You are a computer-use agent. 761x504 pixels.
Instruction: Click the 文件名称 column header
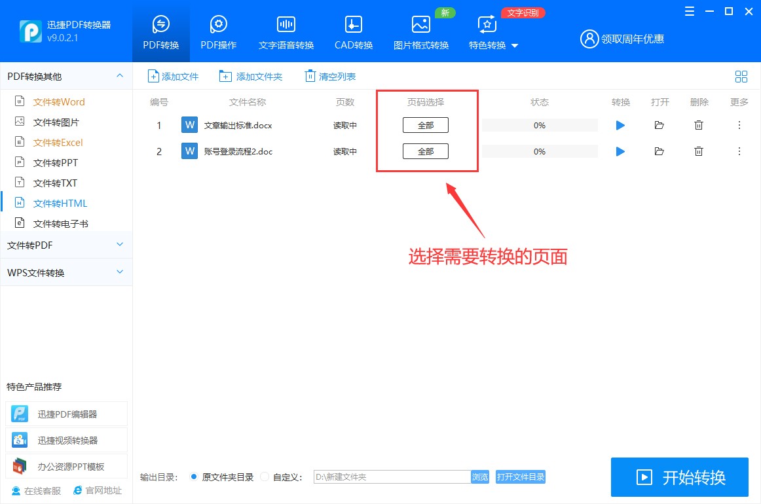(248, 102)
